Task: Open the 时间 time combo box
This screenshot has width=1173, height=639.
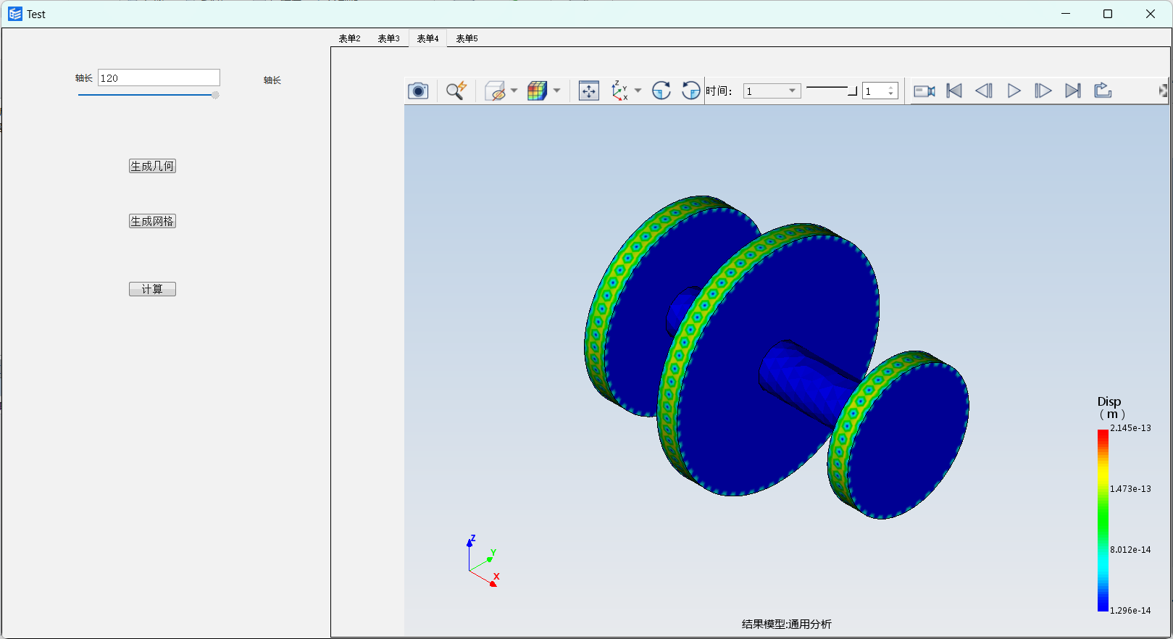Action: [x=772, y=91]
